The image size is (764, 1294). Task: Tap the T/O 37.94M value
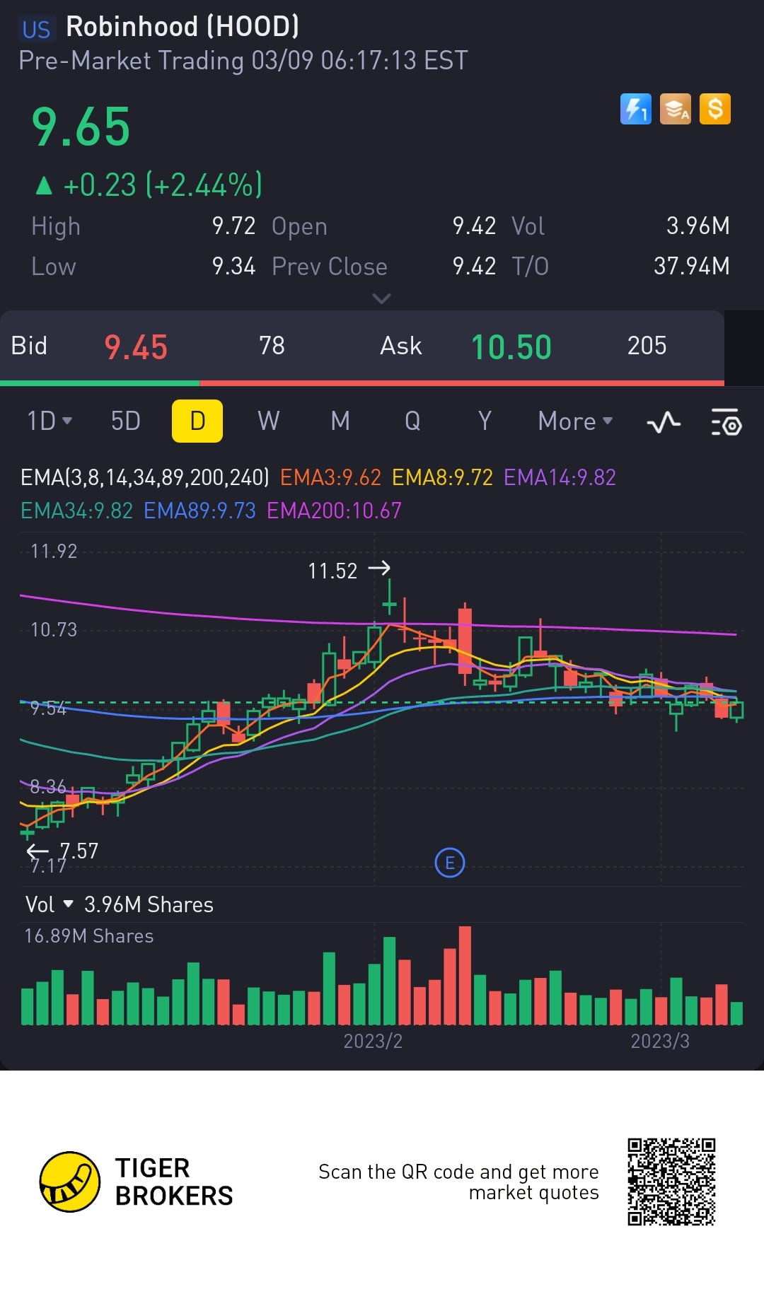(x=691, y=266)
